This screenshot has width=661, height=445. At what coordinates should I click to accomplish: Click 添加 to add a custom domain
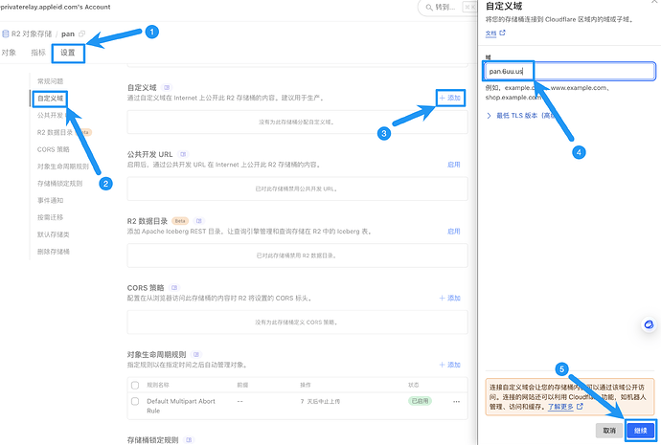(x=449, y=99)
